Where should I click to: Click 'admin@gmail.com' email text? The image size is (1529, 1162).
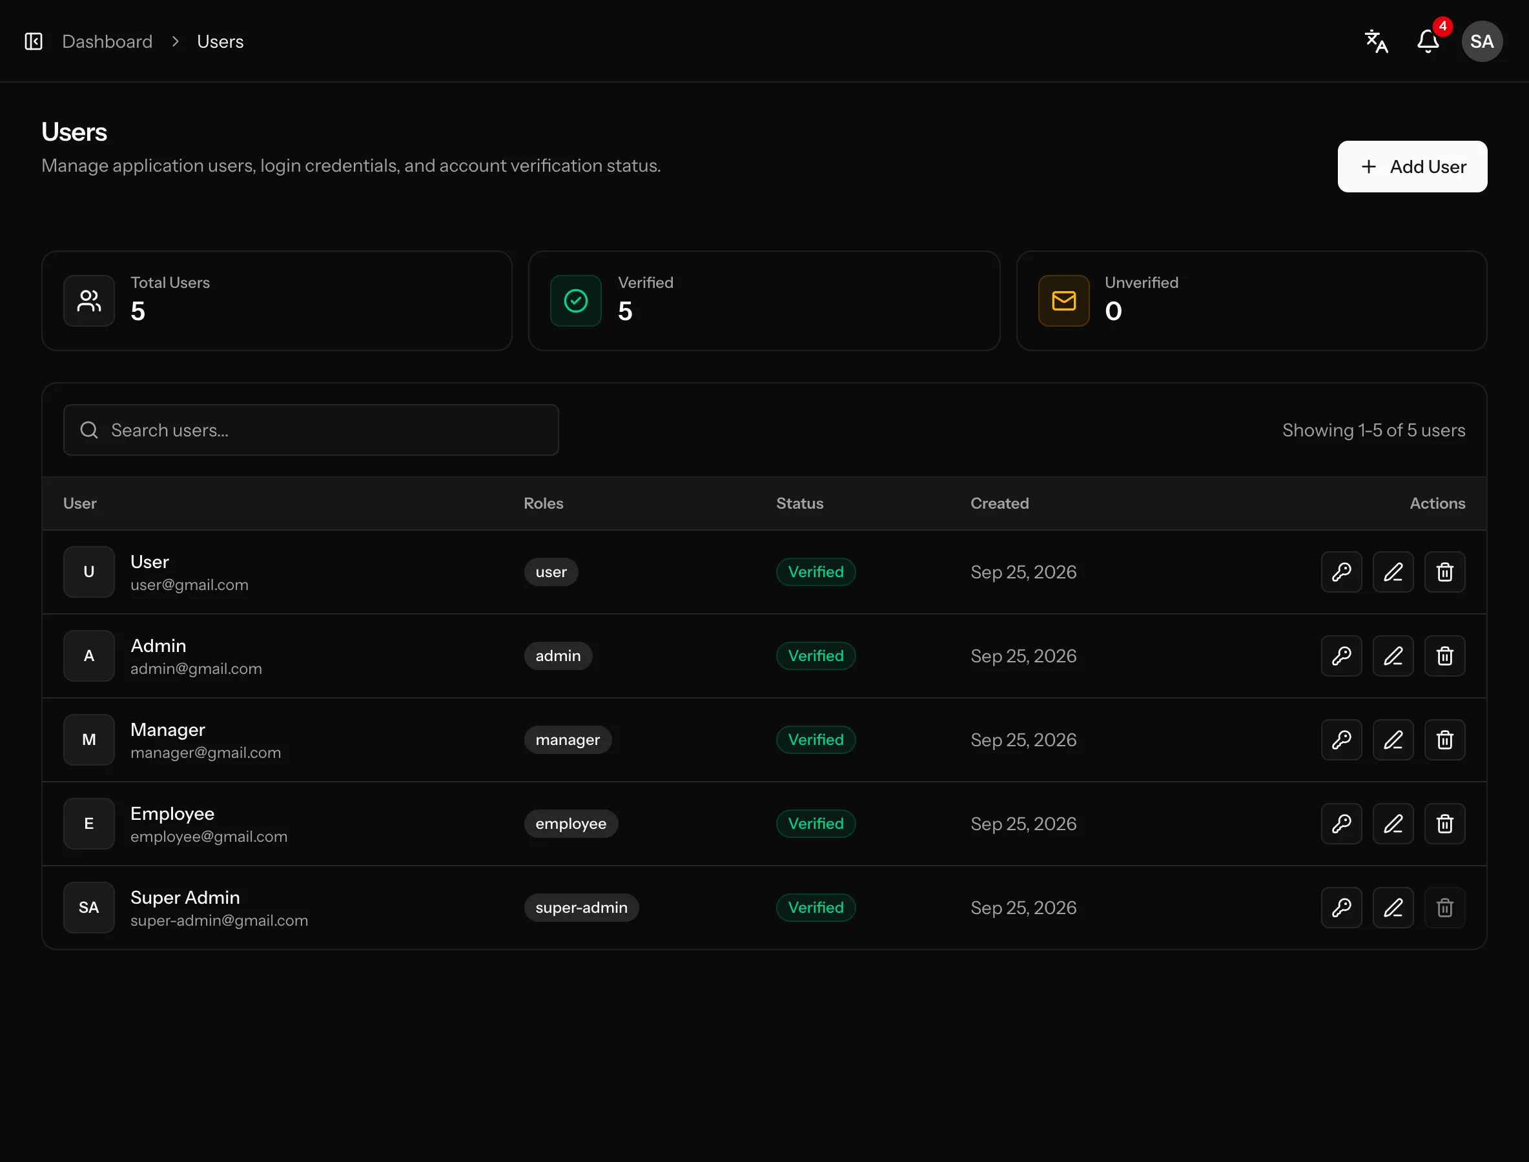[196, 669]
